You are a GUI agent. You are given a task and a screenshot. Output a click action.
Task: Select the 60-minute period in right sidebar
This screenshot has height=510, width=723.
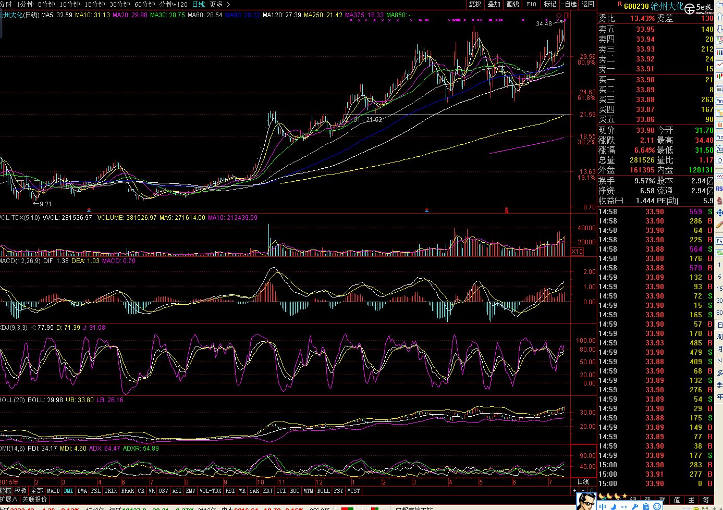point(719,313)
